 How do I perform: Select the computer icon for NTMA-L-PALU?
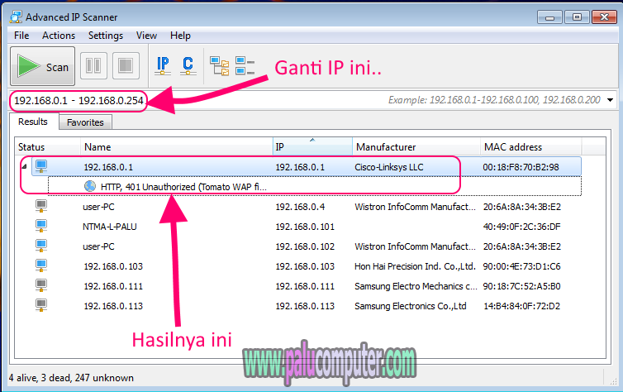coord(40,226)
